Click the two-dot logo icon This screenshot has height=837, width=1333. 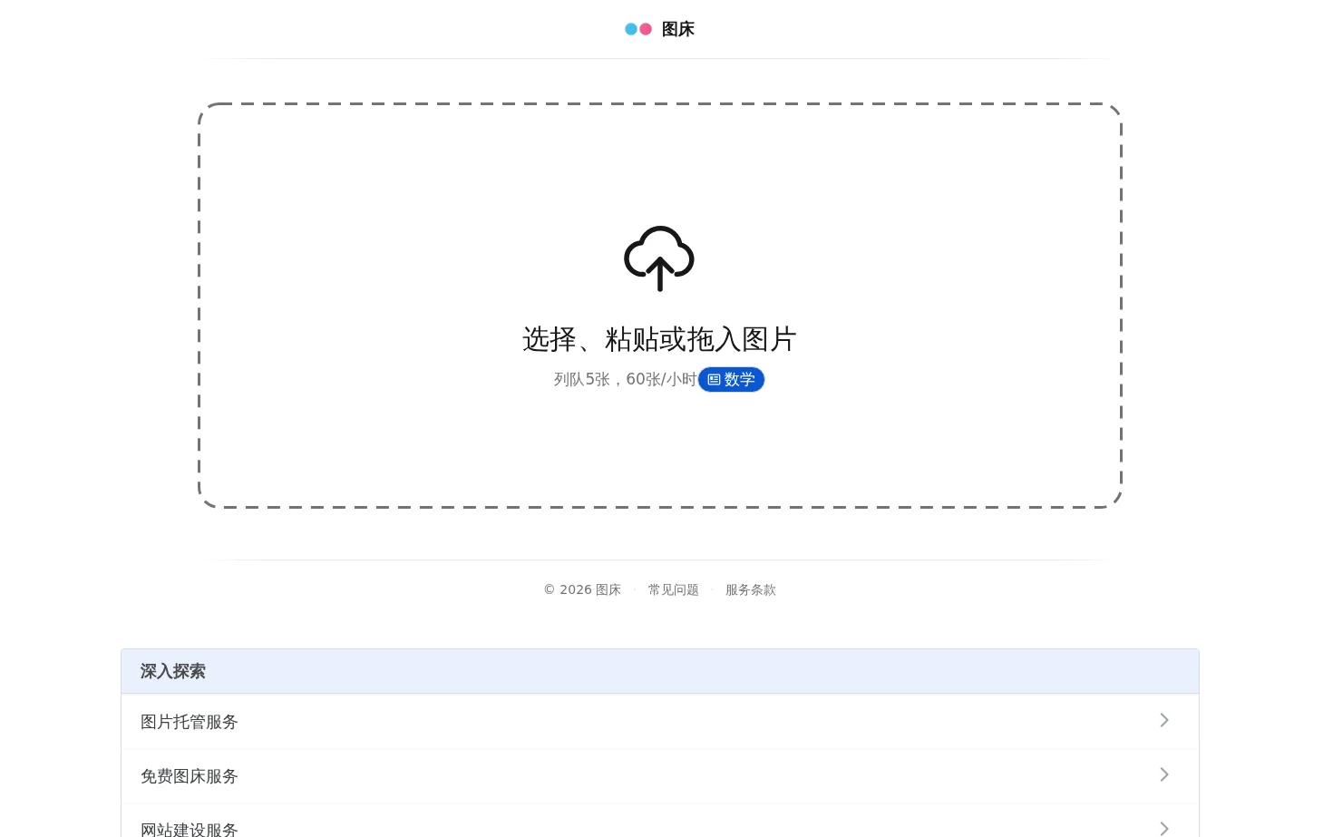[x=638, y=29]
